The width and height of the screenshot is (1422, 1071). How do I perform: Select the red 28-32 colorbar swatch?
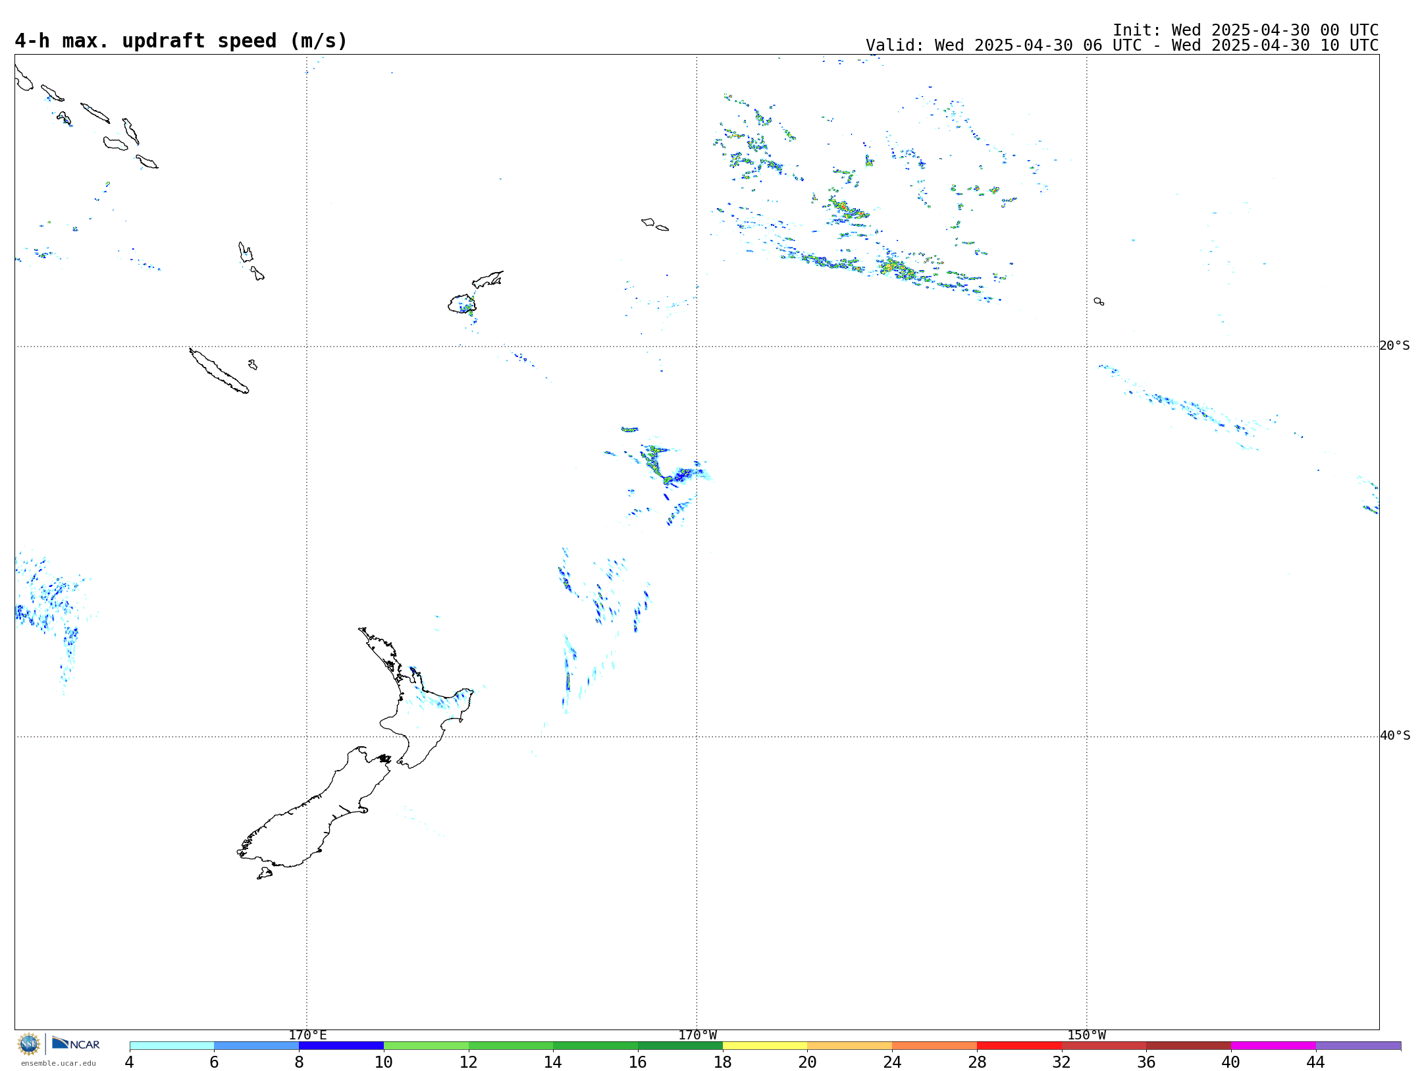pos(1019,1046)
